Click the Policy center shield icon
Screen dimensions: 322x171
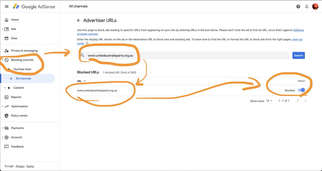[x=6, y=116]
